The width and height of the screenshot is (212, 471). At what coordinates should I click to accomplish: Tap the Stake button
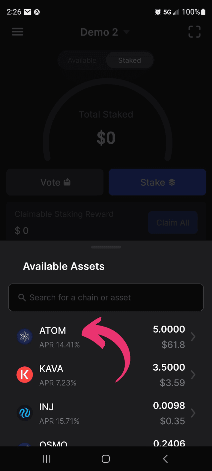click(157, 182)
